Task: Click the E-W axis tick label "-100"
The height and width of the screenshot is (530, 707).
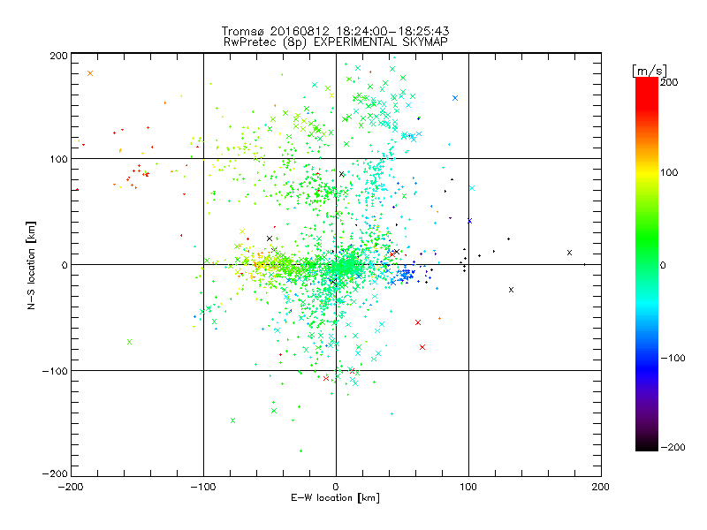Action: tap(203, 487)
